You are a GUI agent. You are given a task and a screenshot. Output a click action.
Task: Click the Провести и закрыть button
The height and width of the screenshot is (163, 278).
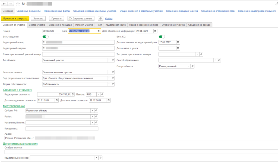point(15,18)
